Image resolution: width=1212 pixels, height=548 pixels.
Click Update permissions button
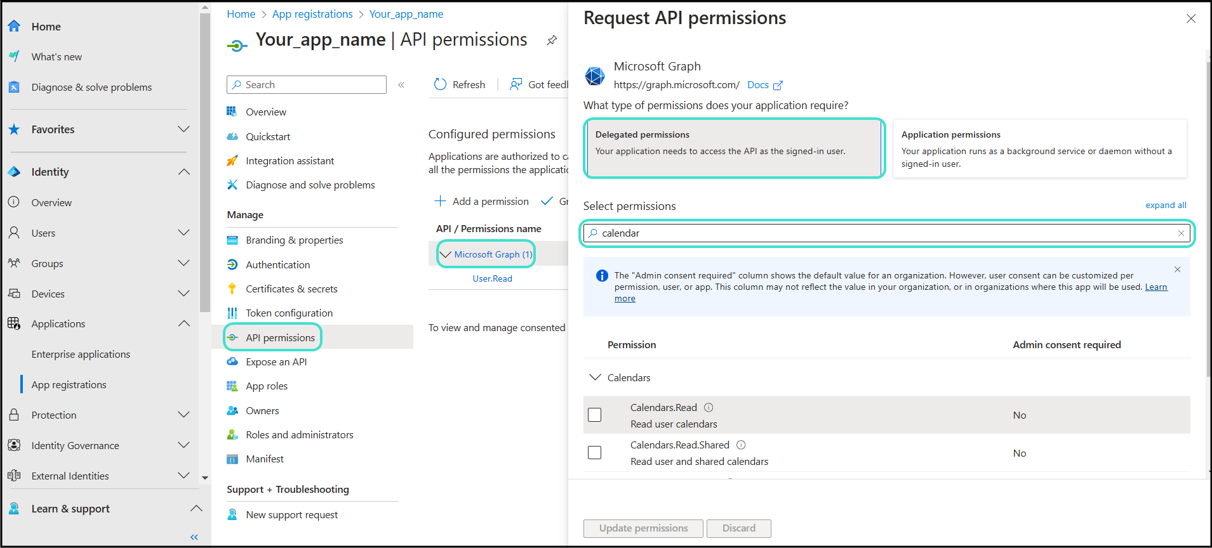[643, 528]
